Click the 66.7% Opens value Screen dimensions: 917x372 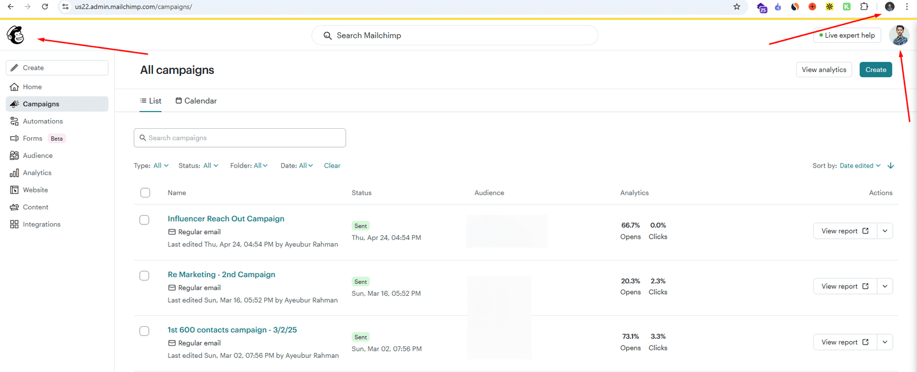pos(630,225)
